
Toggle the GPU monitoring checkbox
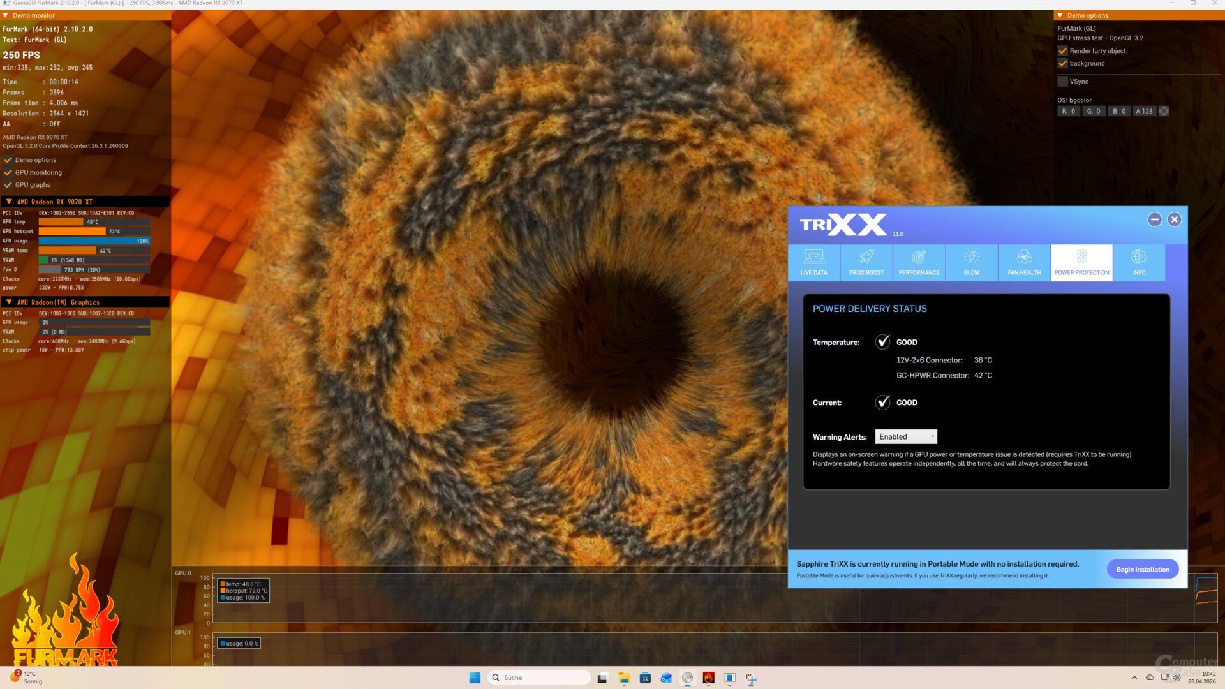pos(8,172)
